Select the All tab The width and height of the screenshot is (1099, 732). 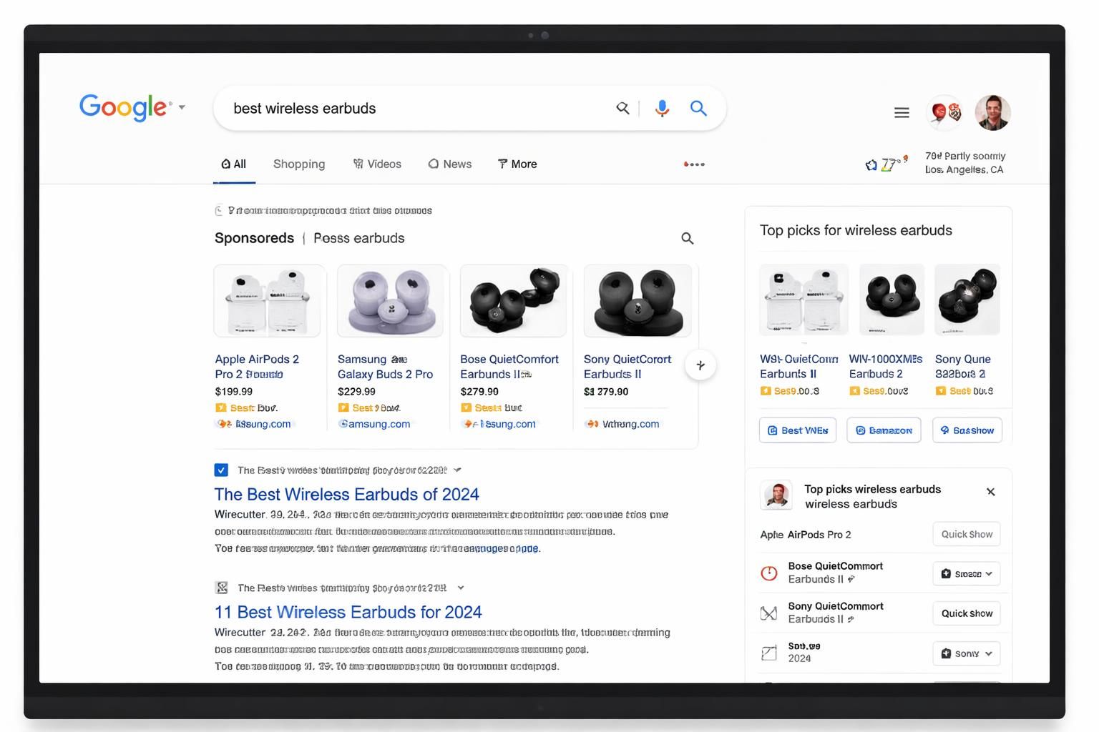tap(234, 164)
